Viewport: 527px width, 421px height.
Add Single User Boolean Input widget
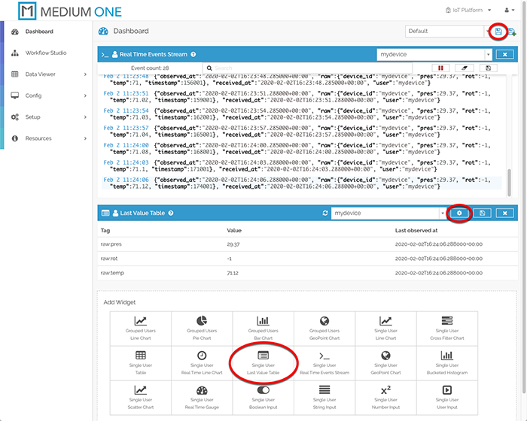263,395
